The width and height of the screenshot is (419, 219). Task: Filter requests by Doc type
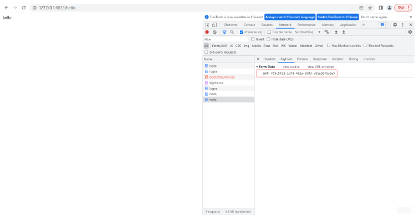275,46
